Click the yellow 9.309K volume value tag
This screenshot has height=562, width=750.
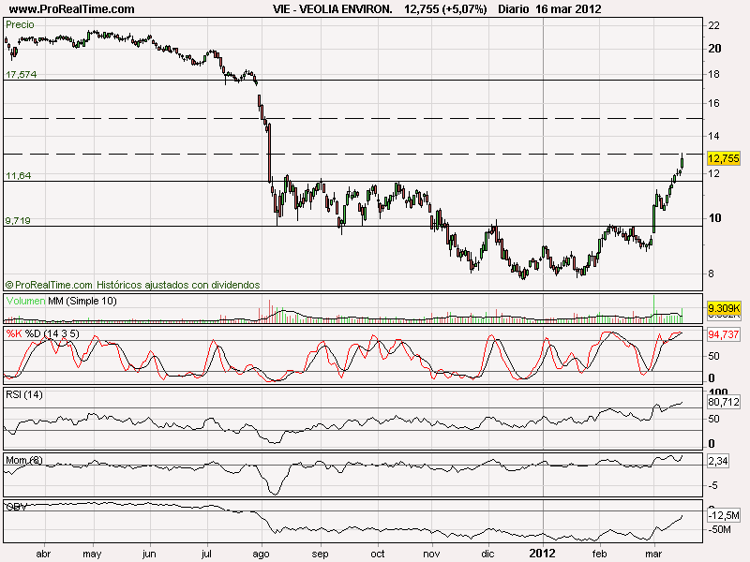(723, 308)
